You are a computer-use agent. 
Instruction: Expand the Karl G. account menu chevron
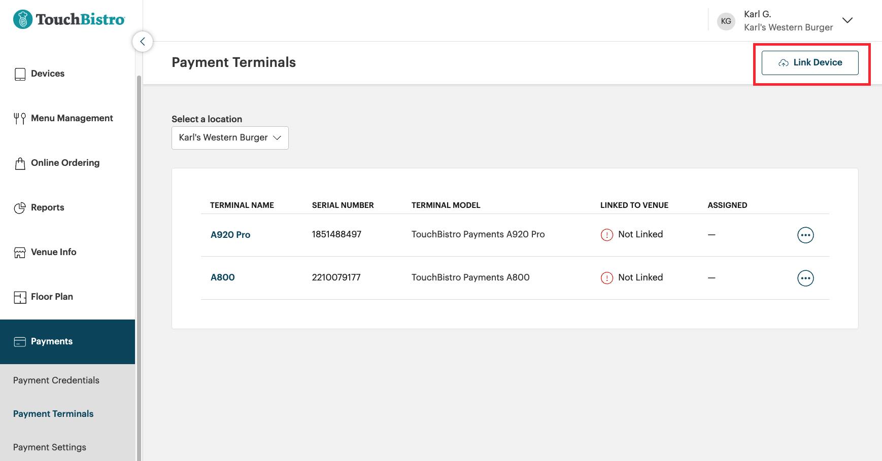point(847,21)
